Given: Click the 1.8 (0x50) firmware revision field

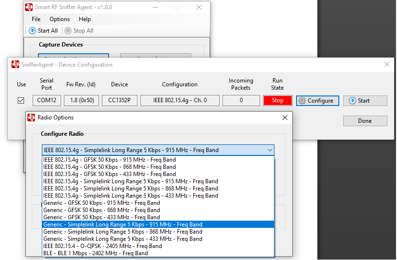Looking at the screenshot, I should pyautogui.click(x=82, y=100).
